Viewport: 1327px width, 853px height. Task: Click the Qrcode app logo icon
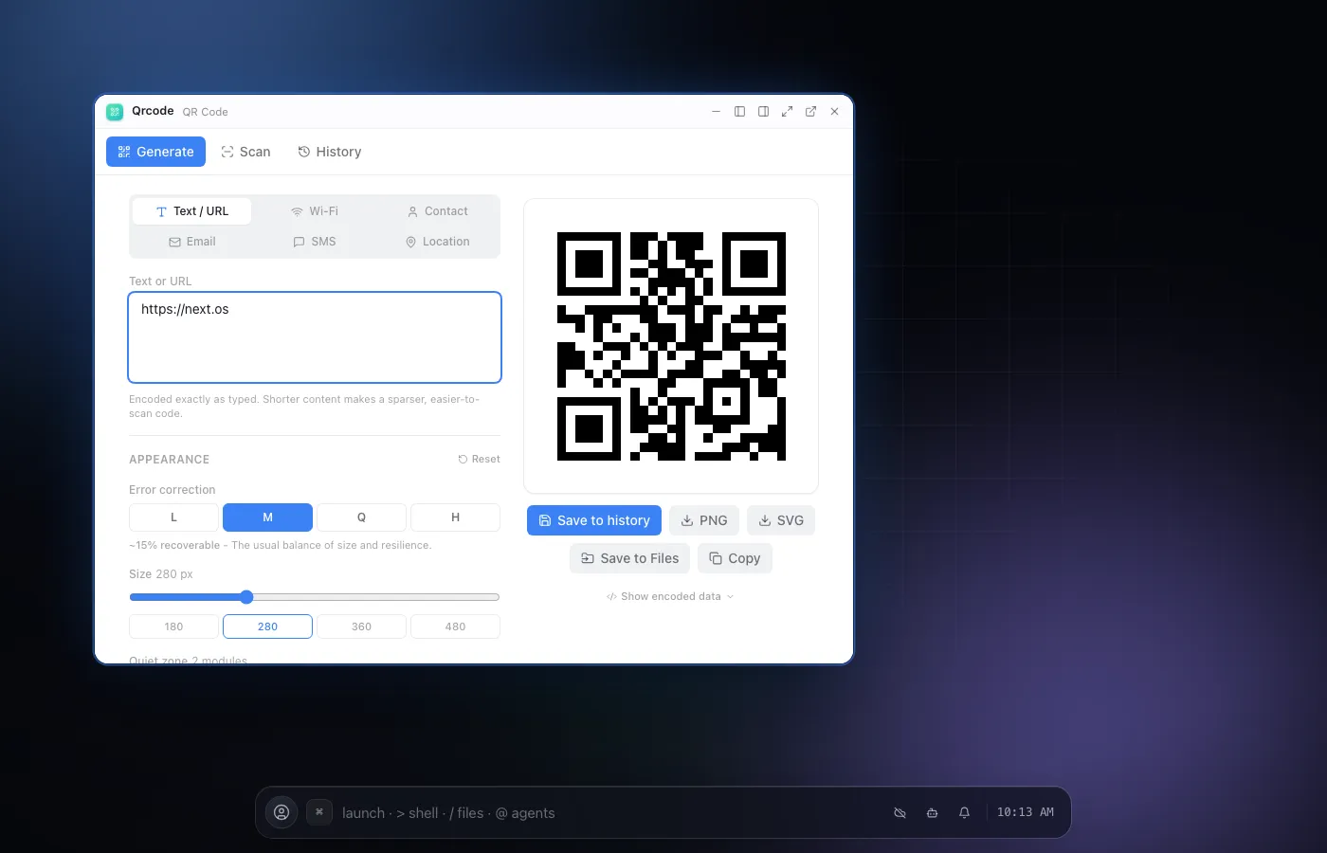click(115, 112)
